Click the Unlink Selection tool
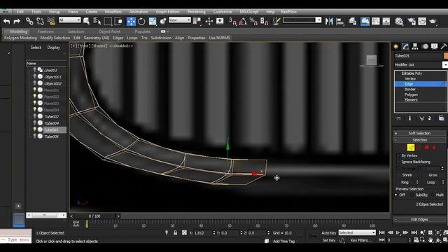 pos(41,21)
